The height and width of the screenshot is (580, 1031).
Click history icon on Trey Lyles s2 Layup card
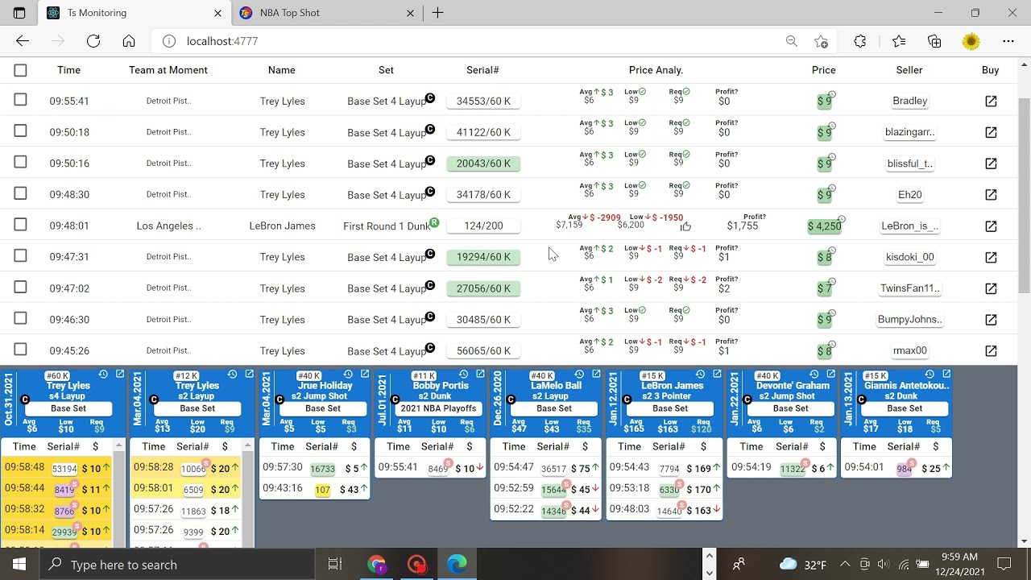(233, 375)
